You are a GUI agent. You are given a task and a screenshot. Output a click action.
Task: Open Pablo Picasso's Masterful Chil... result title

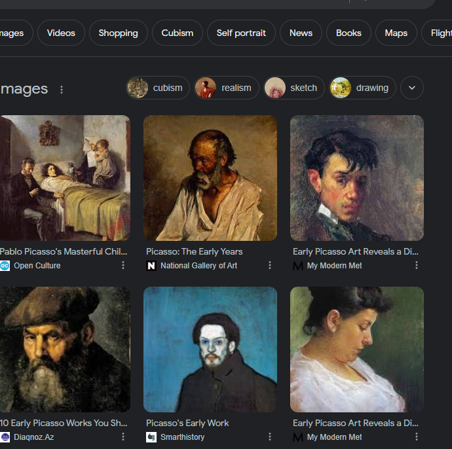64,251
